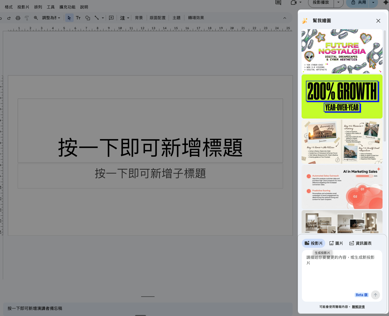Select the text box tool
389x316 pixels.
[78, 18]
